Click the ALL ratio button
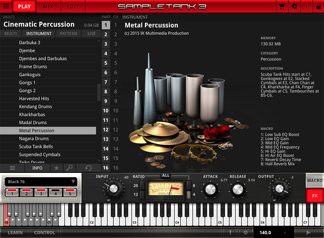Image resolution: width=324 pixels, height=238 pixels. pos(166,176)
